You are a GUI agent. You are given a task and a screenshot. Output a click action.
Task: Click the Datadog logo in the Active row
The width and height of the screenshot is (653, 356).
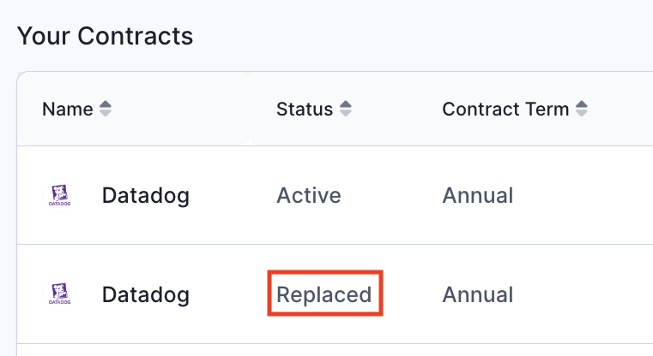pos(59,195)
